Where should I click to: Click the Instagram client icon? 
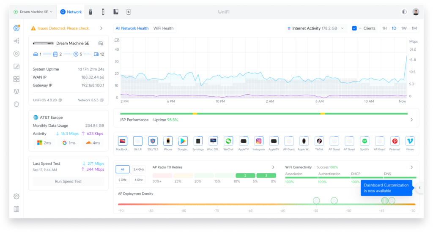tap(258, 141)
